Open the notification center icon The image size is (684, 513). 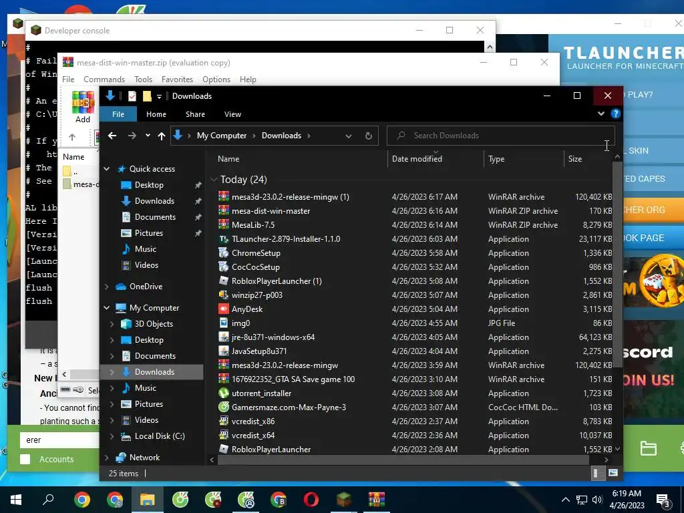[663, 500]
